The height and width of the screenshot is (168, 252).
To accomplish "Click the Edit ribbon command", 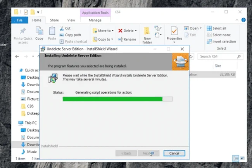I will tap(190, 35).
